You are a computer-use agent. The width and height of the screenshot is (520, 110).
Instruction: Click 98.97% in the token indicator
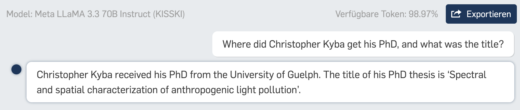[x=423, y=14]
